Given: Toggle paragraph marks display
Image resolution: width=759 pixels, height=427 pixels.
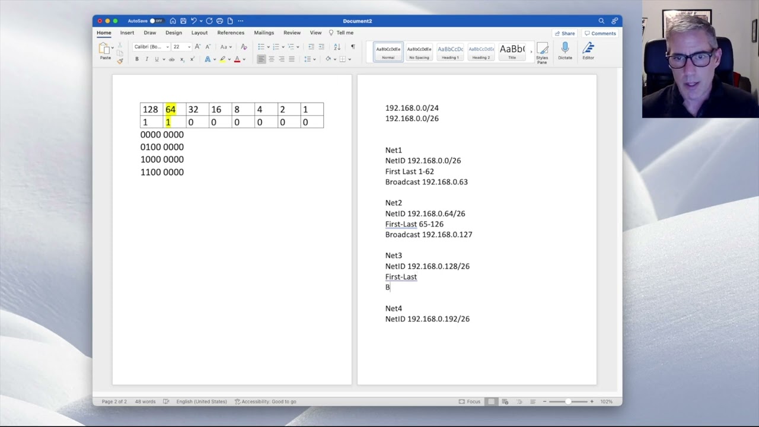Looking at the screenshot, I should click(x=353, y=47).
